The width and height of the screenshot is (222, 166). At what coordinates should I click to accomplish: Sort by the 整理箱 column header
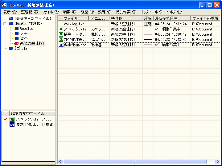(x=126, y=18)
